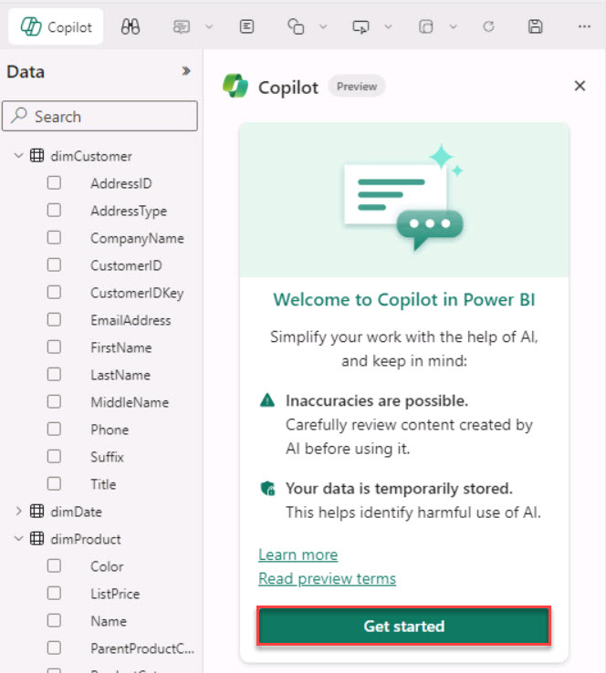Click the buttons icon with cursor
Viewport: 606px width, 673px height.
point(361,26)
